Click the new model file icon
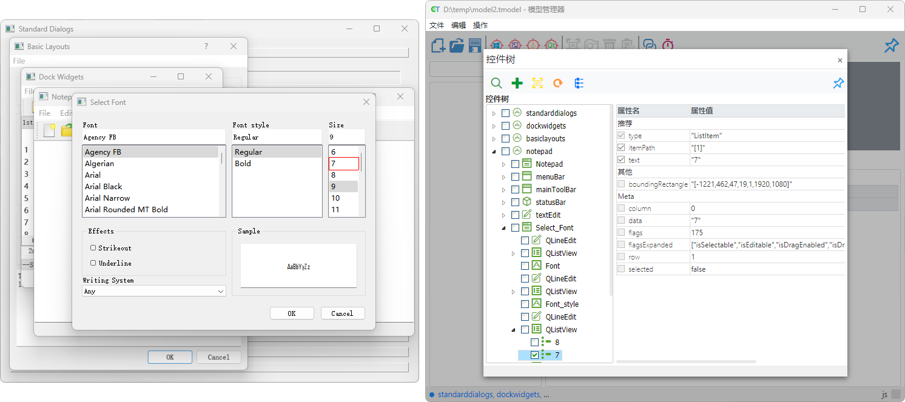 [439, 45]
